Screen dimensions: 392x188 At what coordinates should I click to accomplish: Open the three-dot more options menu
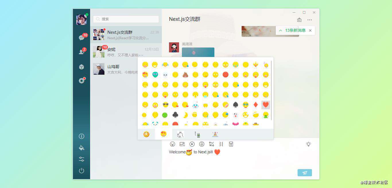tap(310, 20)
